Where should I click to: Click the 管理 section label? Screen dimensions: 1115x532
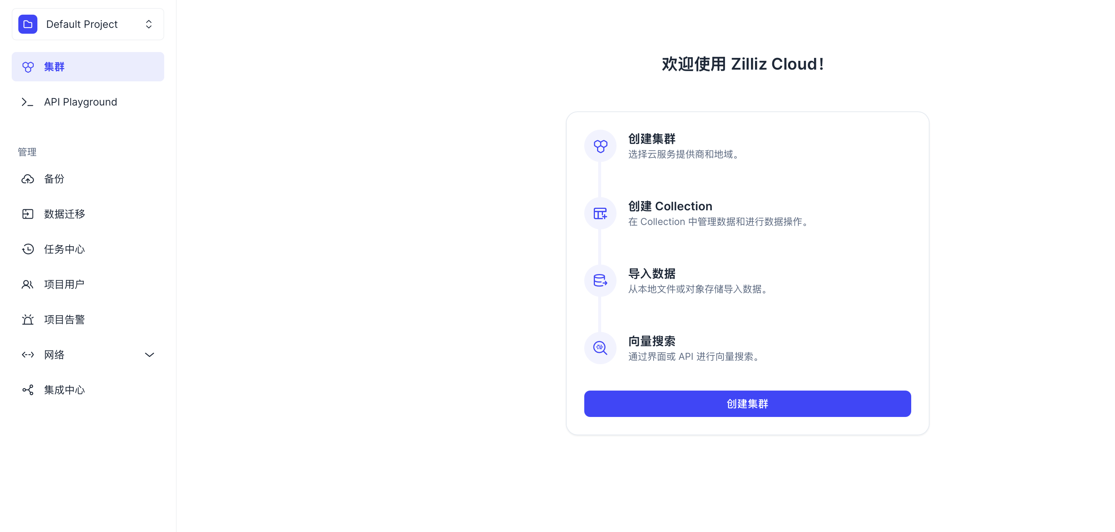[27, 152]
